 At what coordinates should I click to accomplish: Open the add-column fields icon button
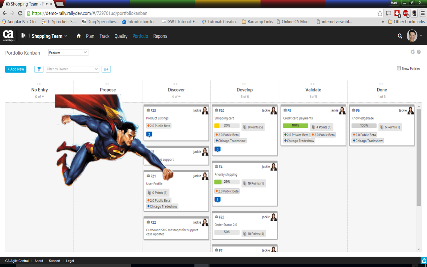tap(106, 69)
